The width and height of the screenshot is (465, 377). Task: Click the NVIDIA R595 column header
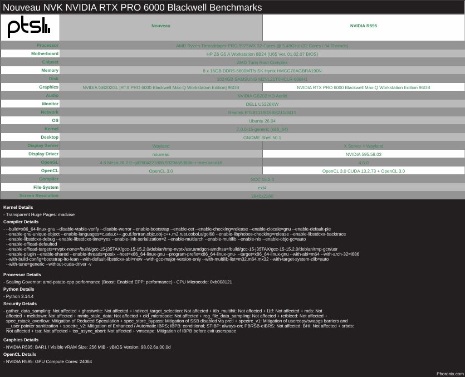[363, 26]
